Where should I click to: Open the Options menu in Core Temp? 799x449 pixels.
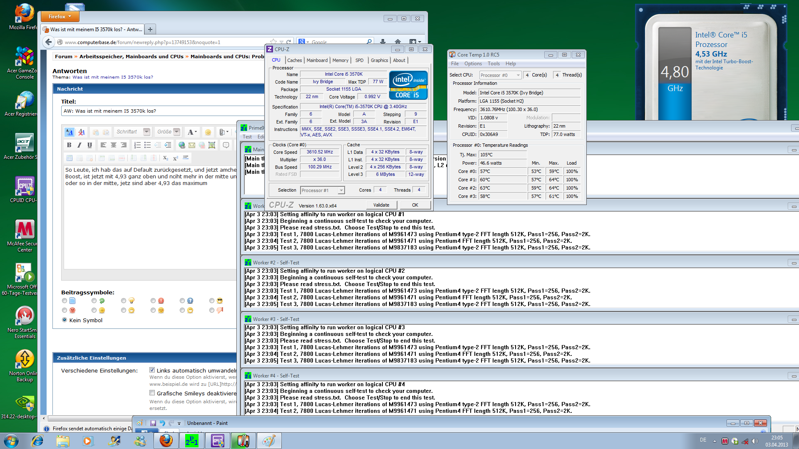click(x=473, y=64)
